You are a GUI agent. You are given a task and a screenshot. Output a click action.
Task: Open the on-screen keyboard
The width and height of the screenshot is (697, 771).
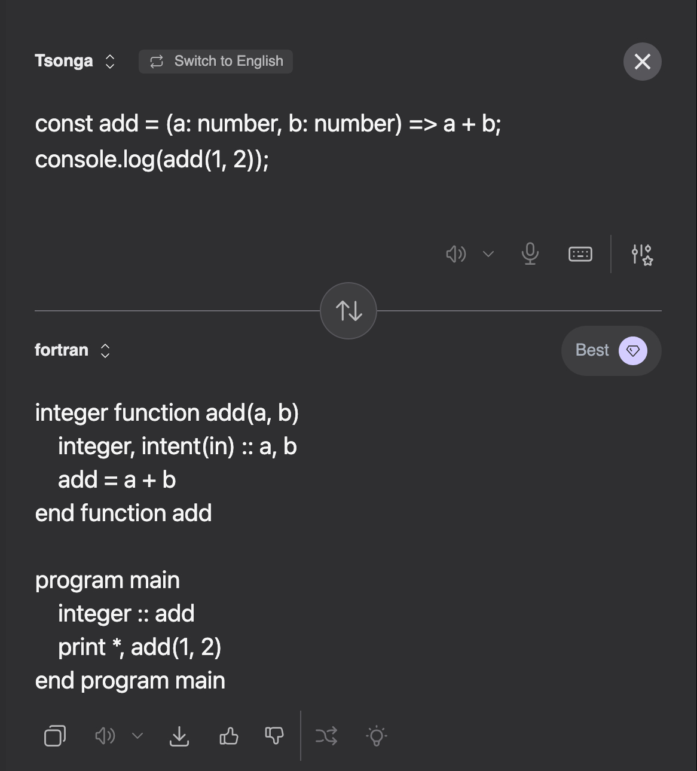pos(580,254)
